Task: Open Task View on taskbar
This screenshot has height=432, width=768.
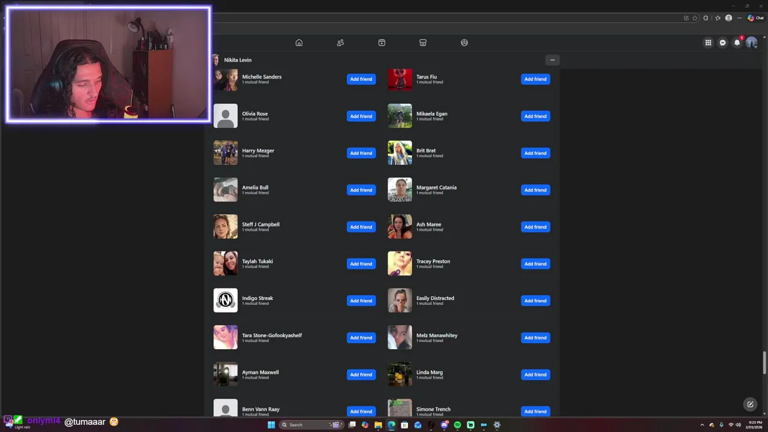Action: pyautogui.click(x=352, y=425)
